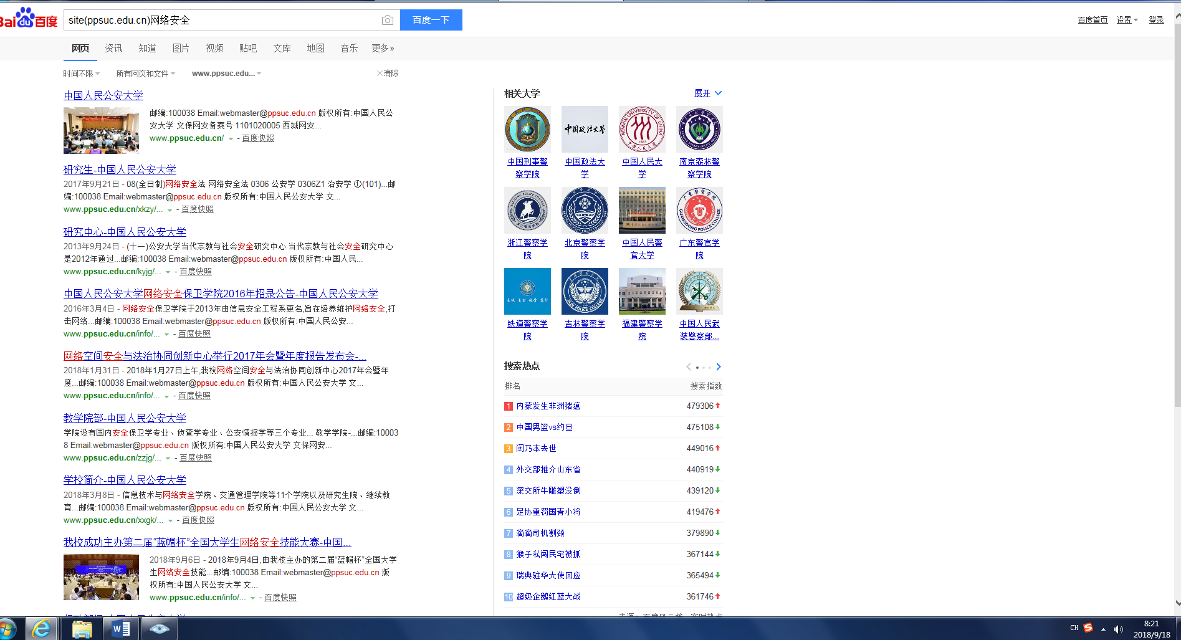The width and height of the screenshot is (1181, 640).
Task: Open the volume control in tray
Action: [x=1119, y=629]
